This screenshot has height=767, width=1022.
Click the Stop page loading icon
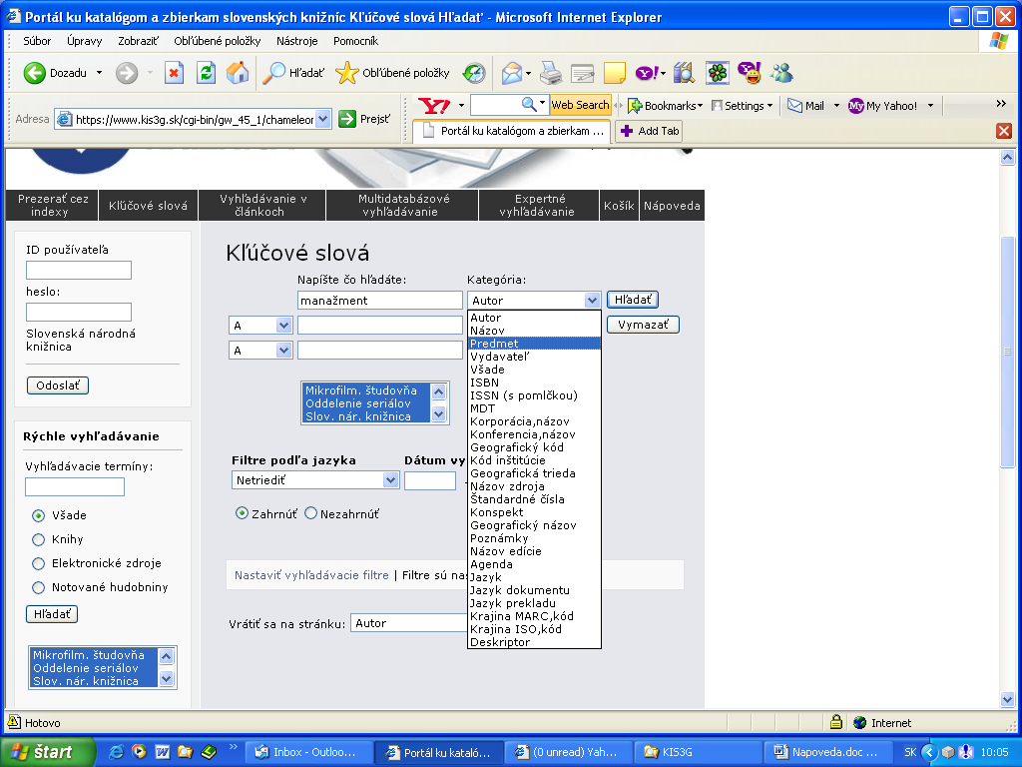(175, 72)
